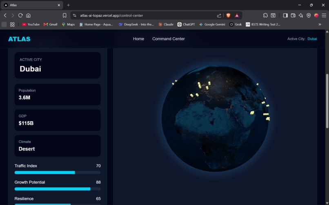Open the ChatGPT bookmark
Screen dimensions: 329x205
click(186, 24)
